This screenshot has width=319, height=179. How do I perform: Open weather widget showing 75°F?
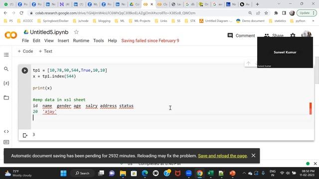point(18,174)
